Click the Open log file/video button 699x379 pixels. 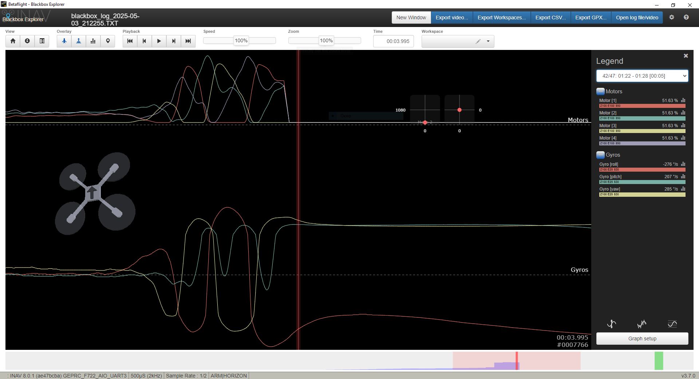click(637, 17)
